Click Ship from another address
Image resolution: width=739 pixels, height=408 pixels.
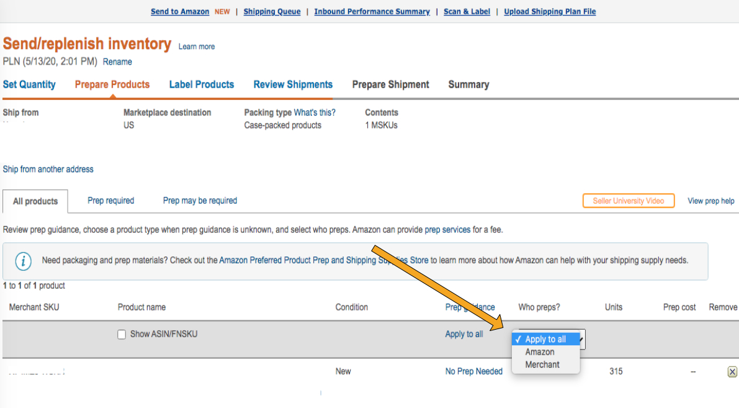48,169
